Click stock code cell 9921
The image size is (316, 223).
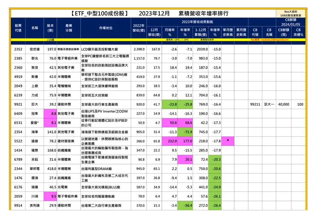tap(18, 104)
